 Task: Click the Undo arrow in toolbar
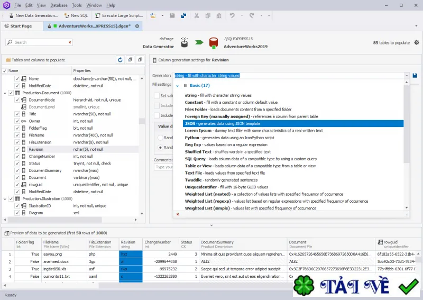pyautogui.click(x=232, y=16)
